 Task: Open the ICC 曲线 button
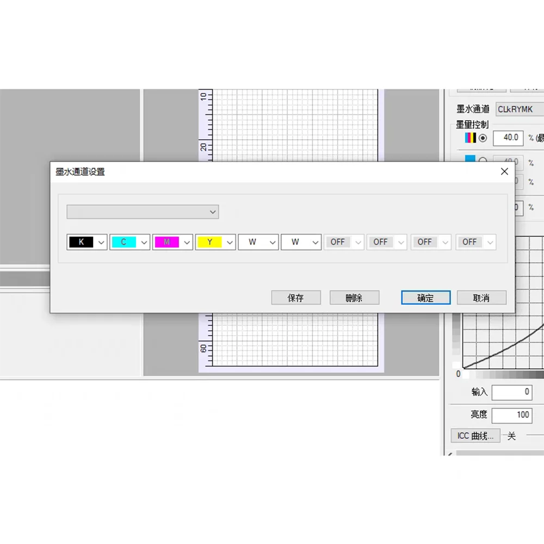point(475,436)
